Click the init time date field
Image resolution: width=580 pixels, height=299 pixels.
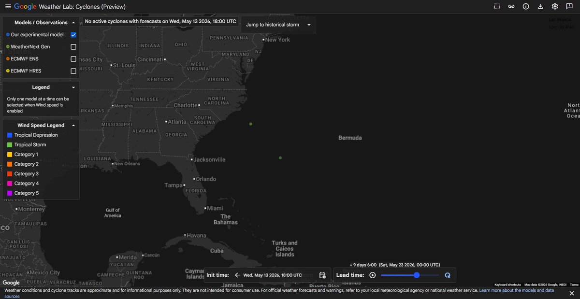pos(273,275)
